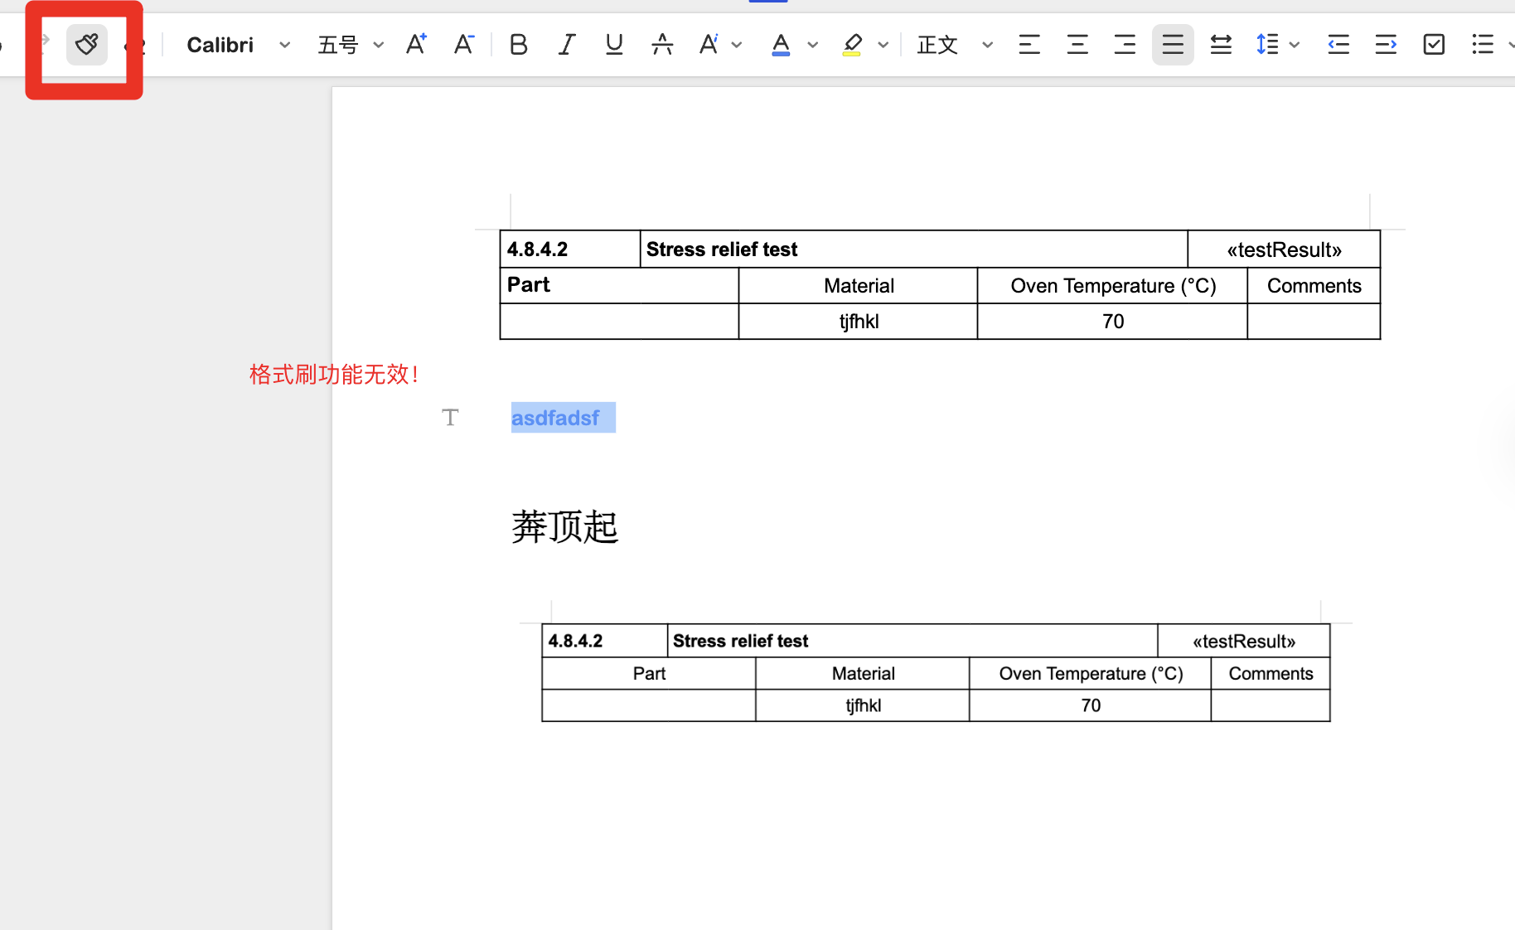1515x930 pixels.
Task: Decrease paragraph indent
Action: pos(1338,44)
